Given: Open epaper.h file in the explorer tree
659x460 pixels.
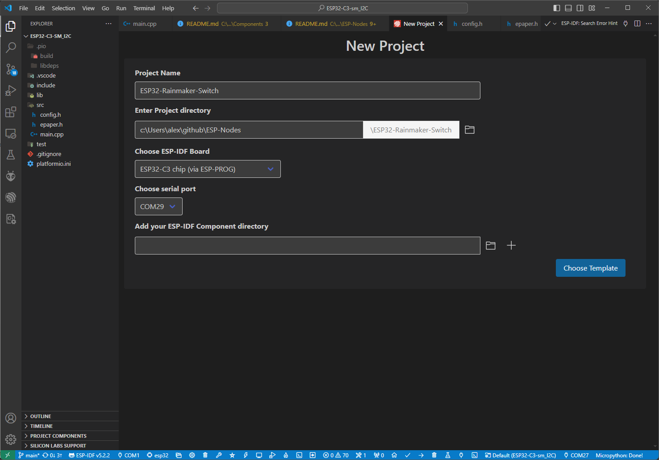Looking at the screenshot, I should click(70, 124).
